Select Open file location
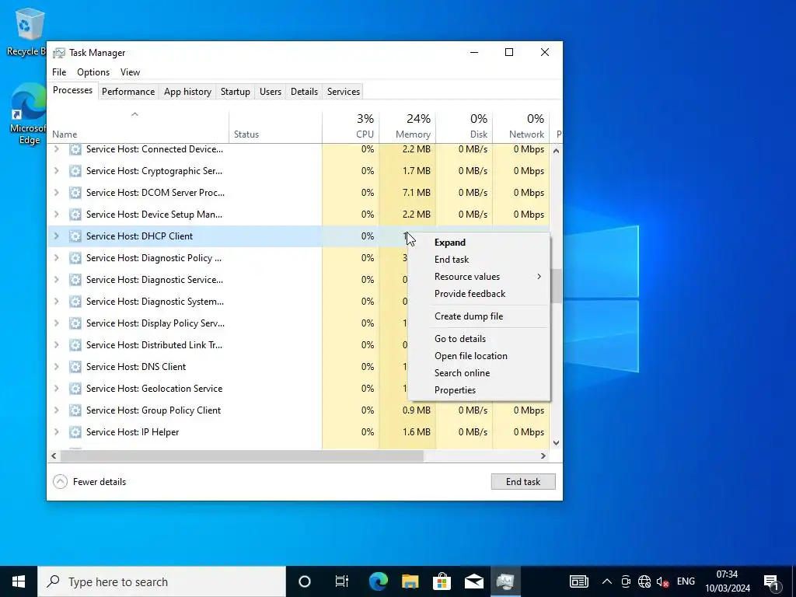Image resolution: width=796 pixels, height=597 pixels. click(x=479, y=356)
